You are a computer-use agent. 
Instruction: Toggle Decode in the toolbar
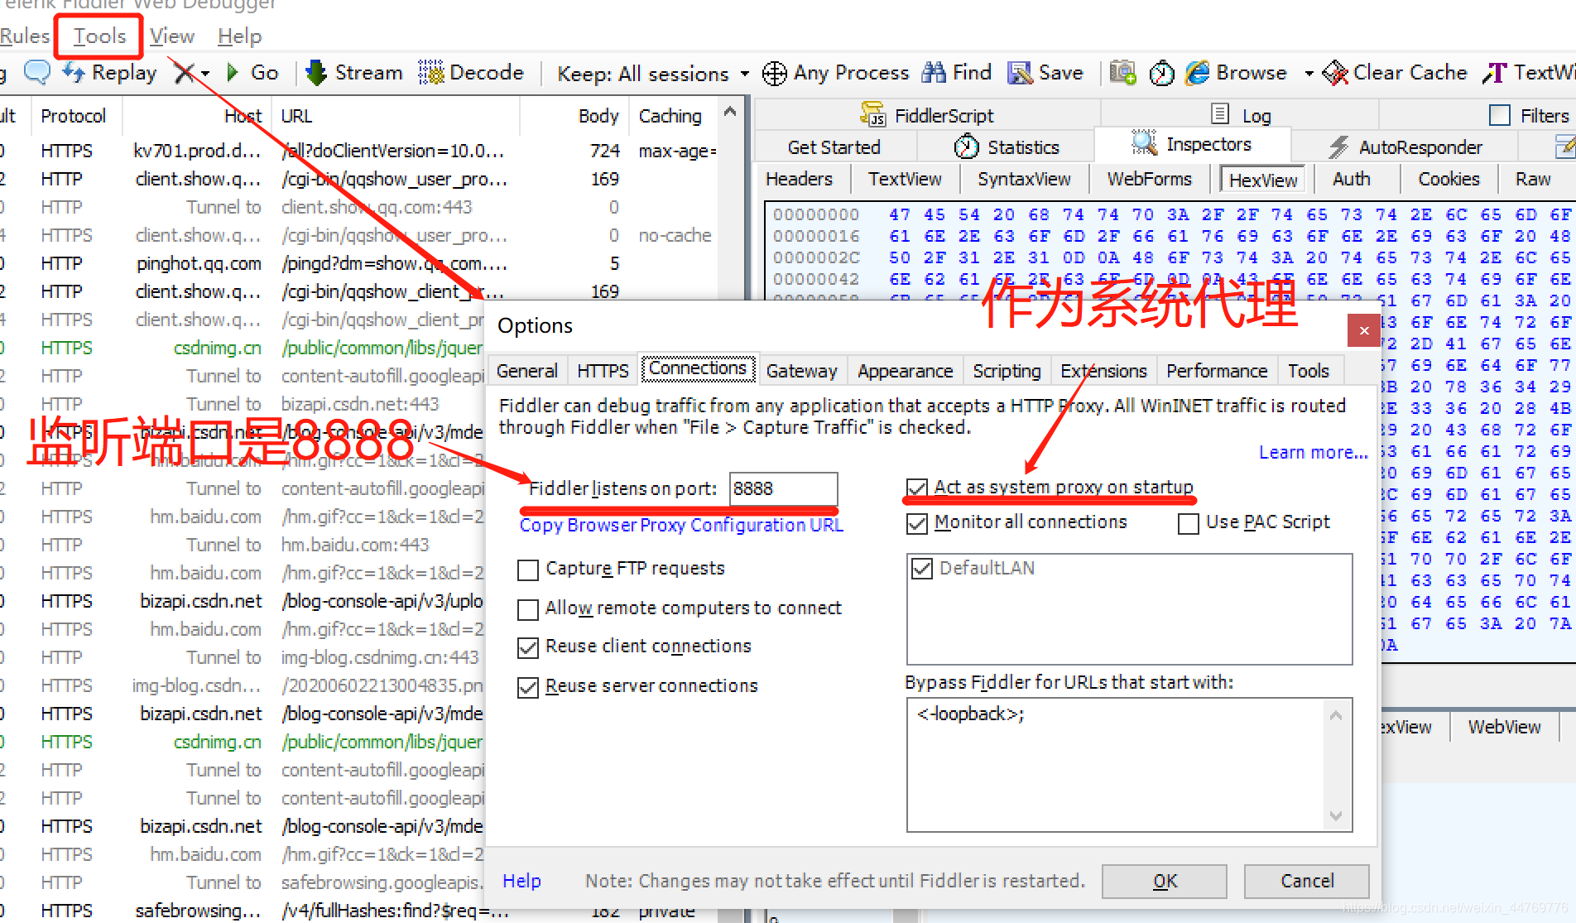tap(471, 73)
